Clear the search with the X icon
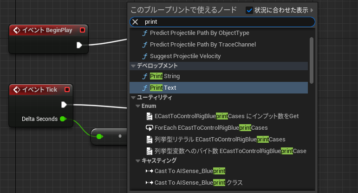This screenshot has height=193, width=358. point(135,22)
